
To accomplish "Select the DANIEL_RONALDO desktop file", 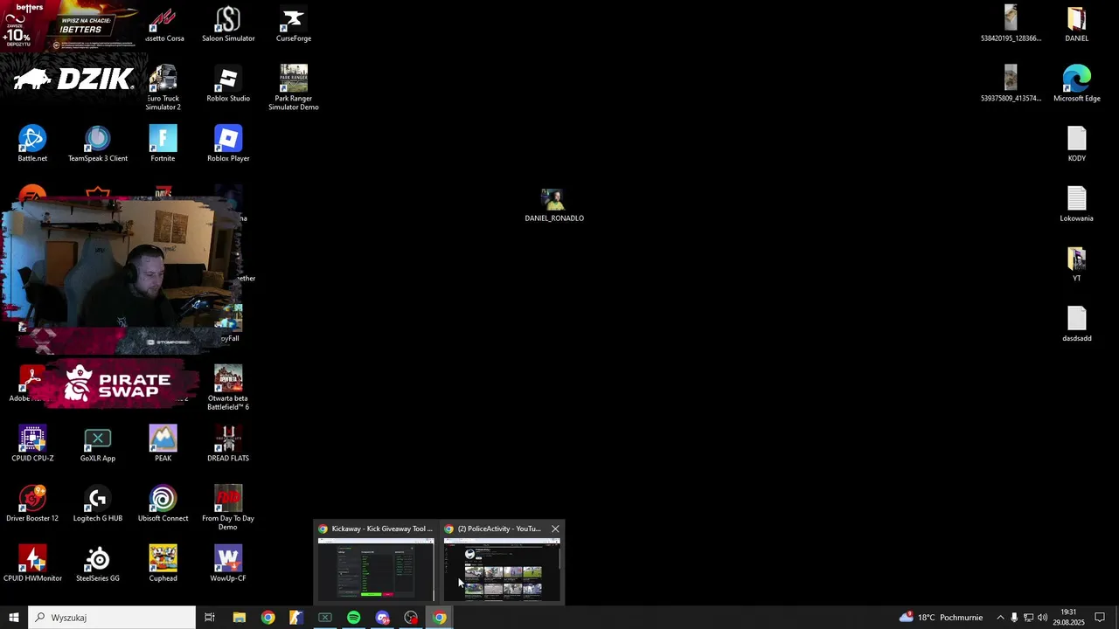I will 554,206.
